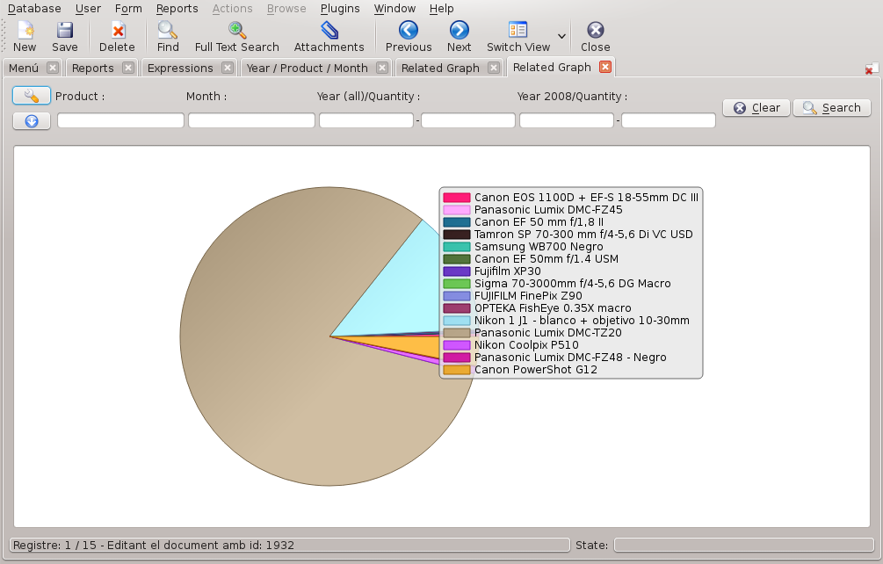Click the Clear button

click(x=756, y=107)
